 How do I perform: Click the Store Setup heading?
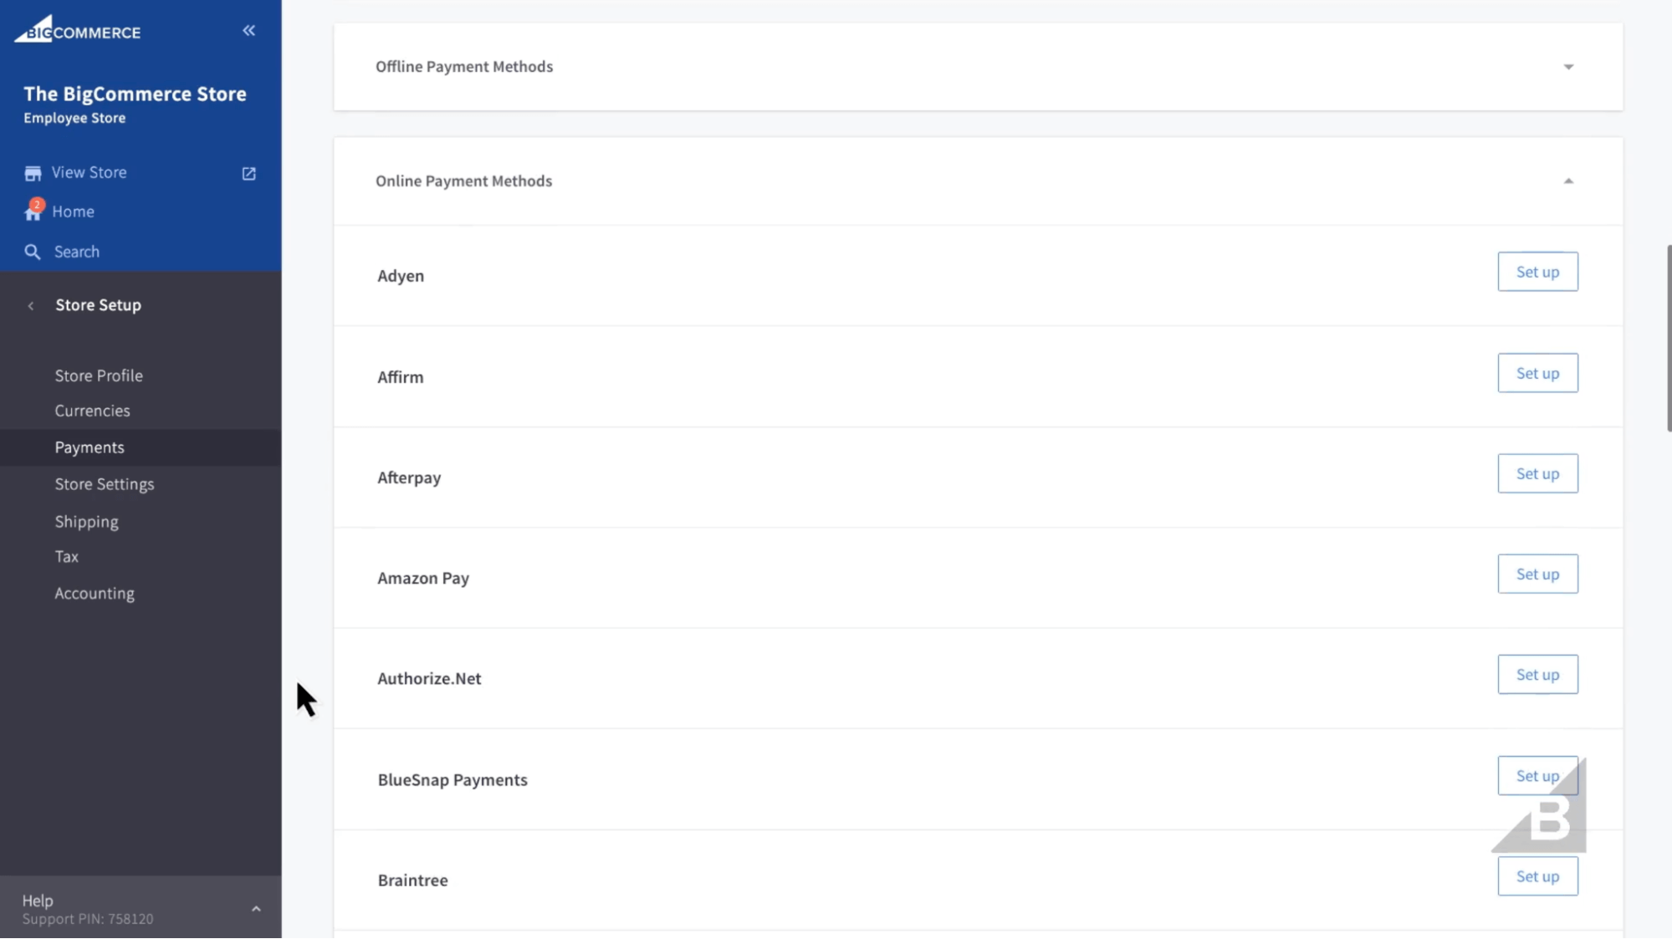pyautogui.click(x=99, y=305)
